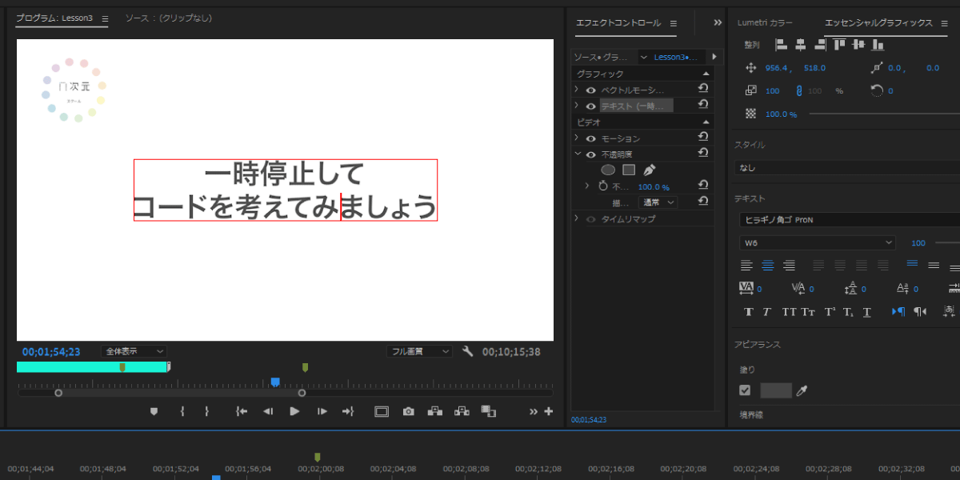Click the ellipse mask tool under 不透明度
Image resolution: width=960 pixels, height=480 pixels.
pyautogui.click(x=608, y=170)
